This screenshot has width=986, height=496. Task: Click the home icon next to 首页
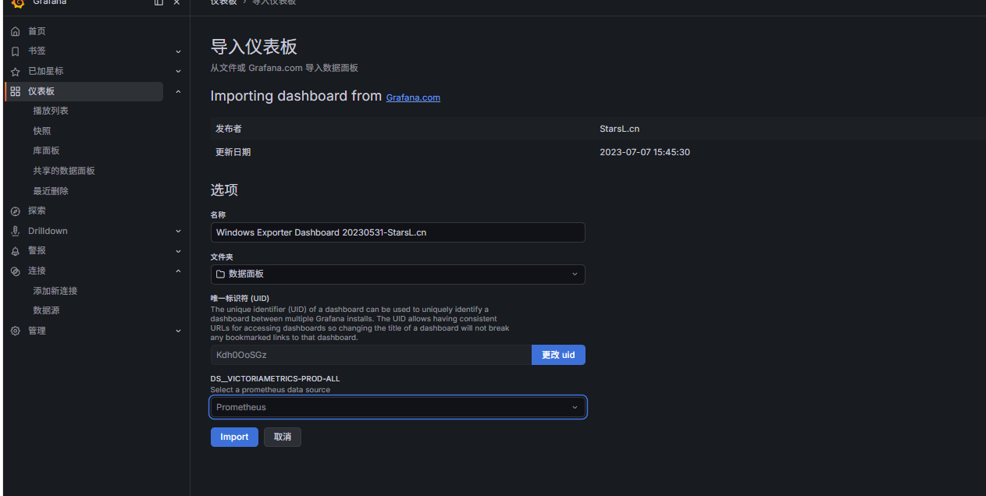16,31
